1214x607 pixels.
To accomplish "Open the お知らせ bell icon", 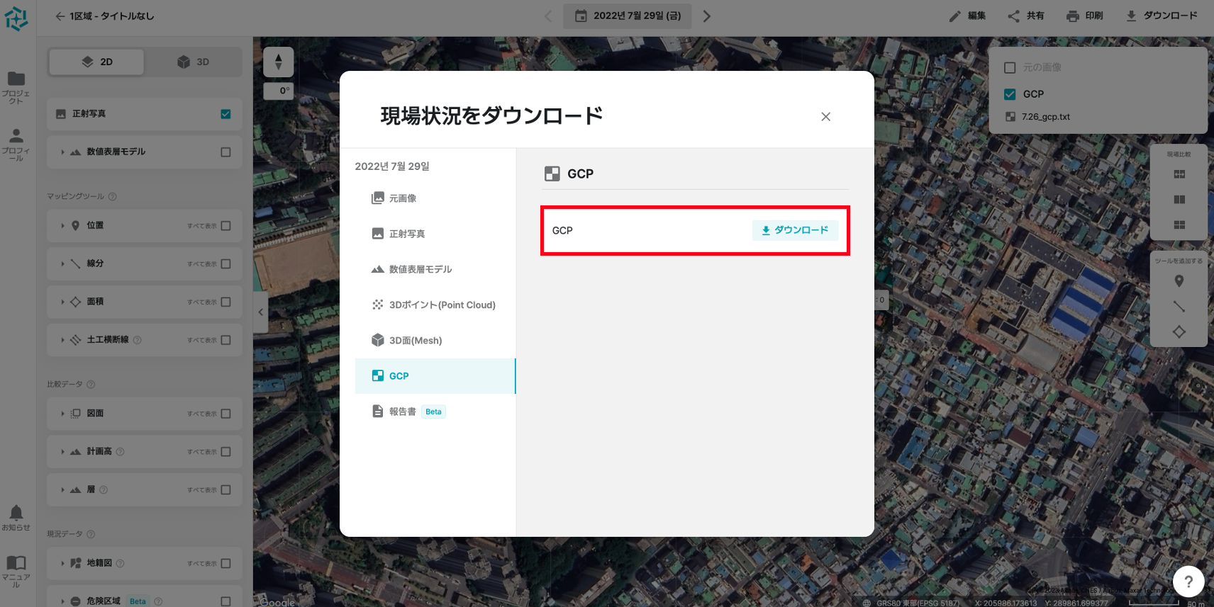I will tap(16, 513).
